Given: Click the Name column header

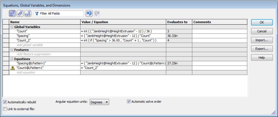Looking at the screenshot, I should coord(45,22).
